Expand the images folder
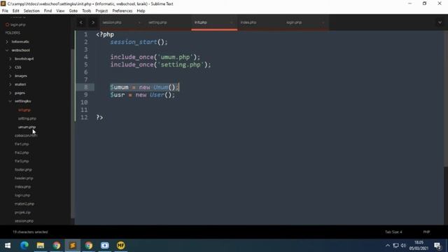This screenshot has height=252, width=448. [10, 76]
